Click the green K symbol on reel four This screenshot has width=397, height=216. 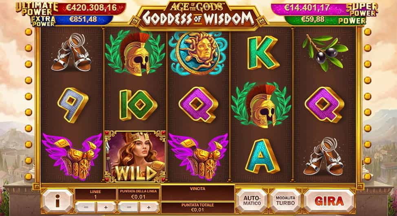[263, 52]
